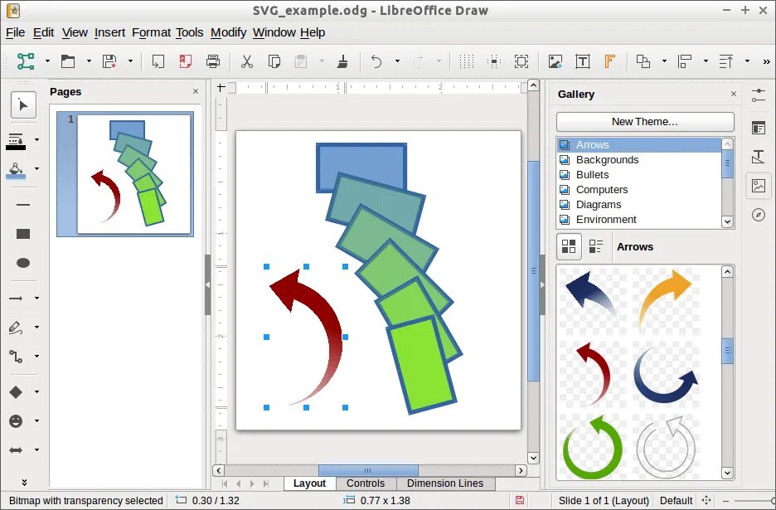Select the Connector tool

17,357
